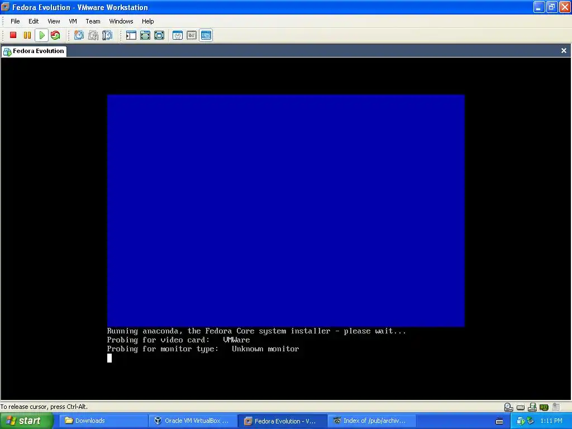Click the network adapter status icon
Viewport: 572px width, 429px height.
pyautogui.click(x=544, y=407)
